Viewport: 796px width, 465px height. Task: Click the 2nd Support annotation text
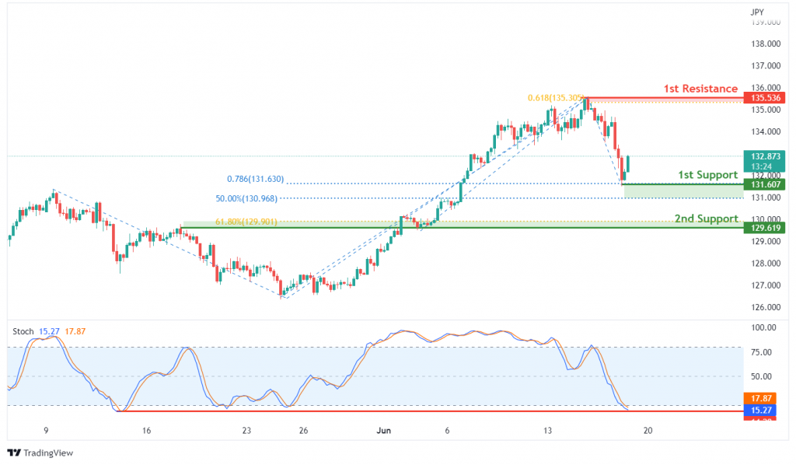706,219
